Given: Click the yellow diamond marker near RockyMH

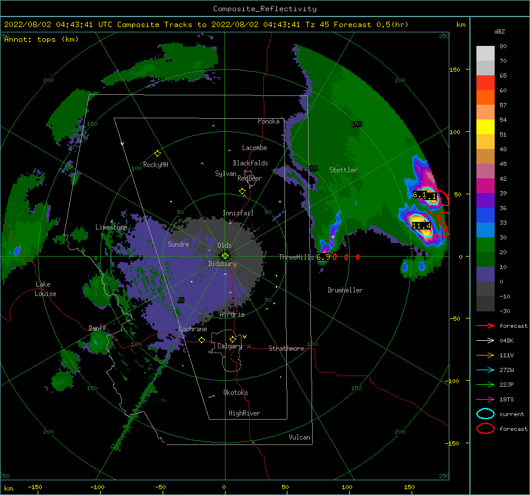Looking at the screenshot, I should pos(157,154).
